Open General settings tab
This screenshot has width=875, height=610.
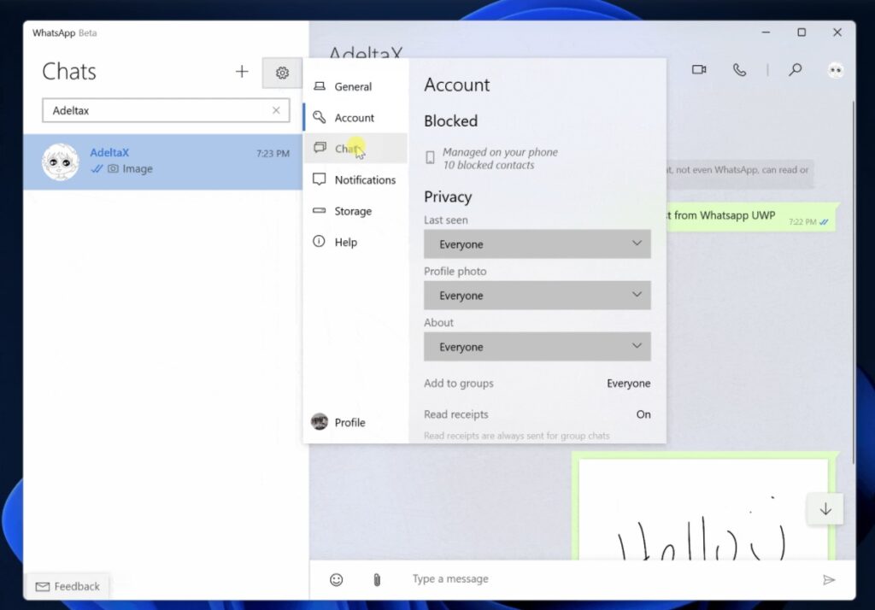[356, 86]
